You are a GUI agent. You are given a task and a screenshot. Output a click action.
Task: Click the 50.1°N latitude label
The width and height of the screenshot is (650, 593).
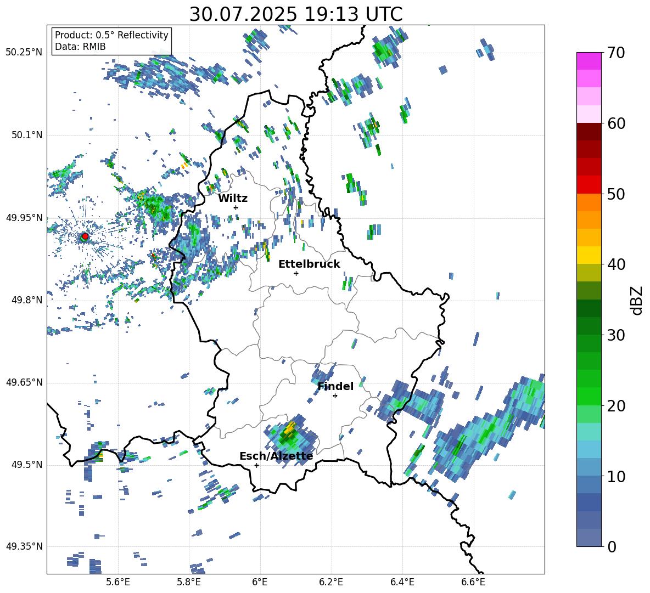coord(27,135)
